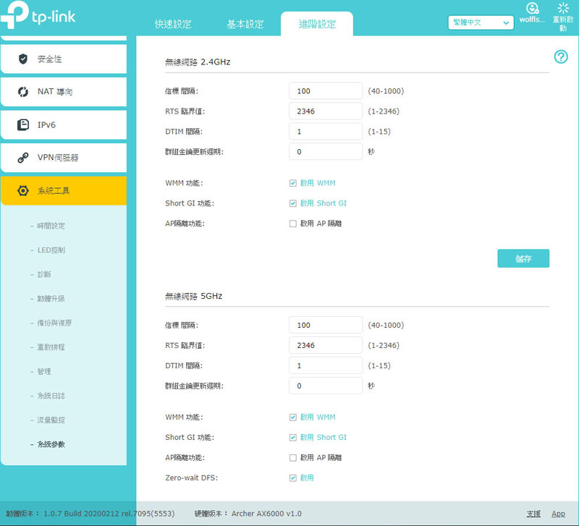Open 韌體升級 in the sidebar
This screenshot has width=579, height=526.
tap(51, 299)
